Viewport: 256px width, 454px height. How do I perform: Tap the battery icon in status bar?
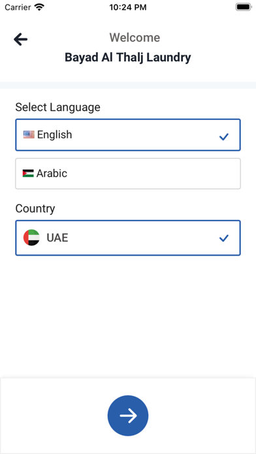[243, 7]
